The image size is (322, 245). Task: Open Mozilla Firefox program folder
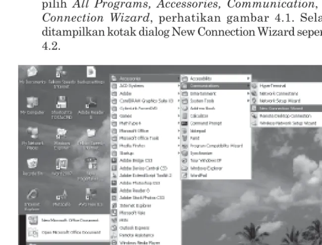146,146
